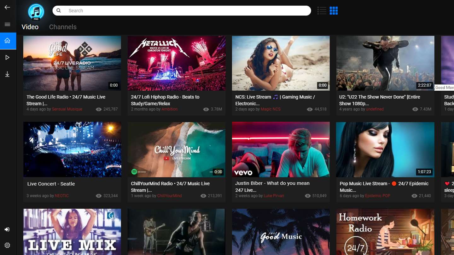Click the eye icon beside 7.43M views
This screenshot has height=255, width=454.
pos(415,109)
